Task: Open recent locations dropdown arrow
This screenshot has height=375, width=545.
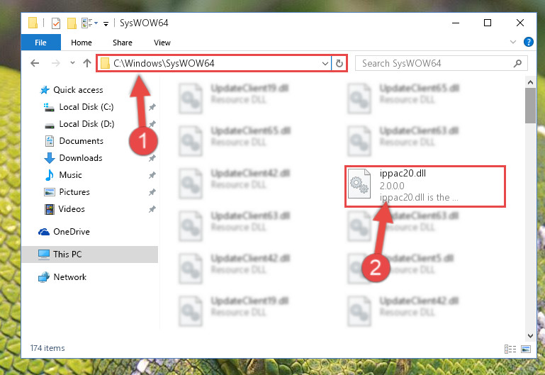Action: click(x=72, y=63)
